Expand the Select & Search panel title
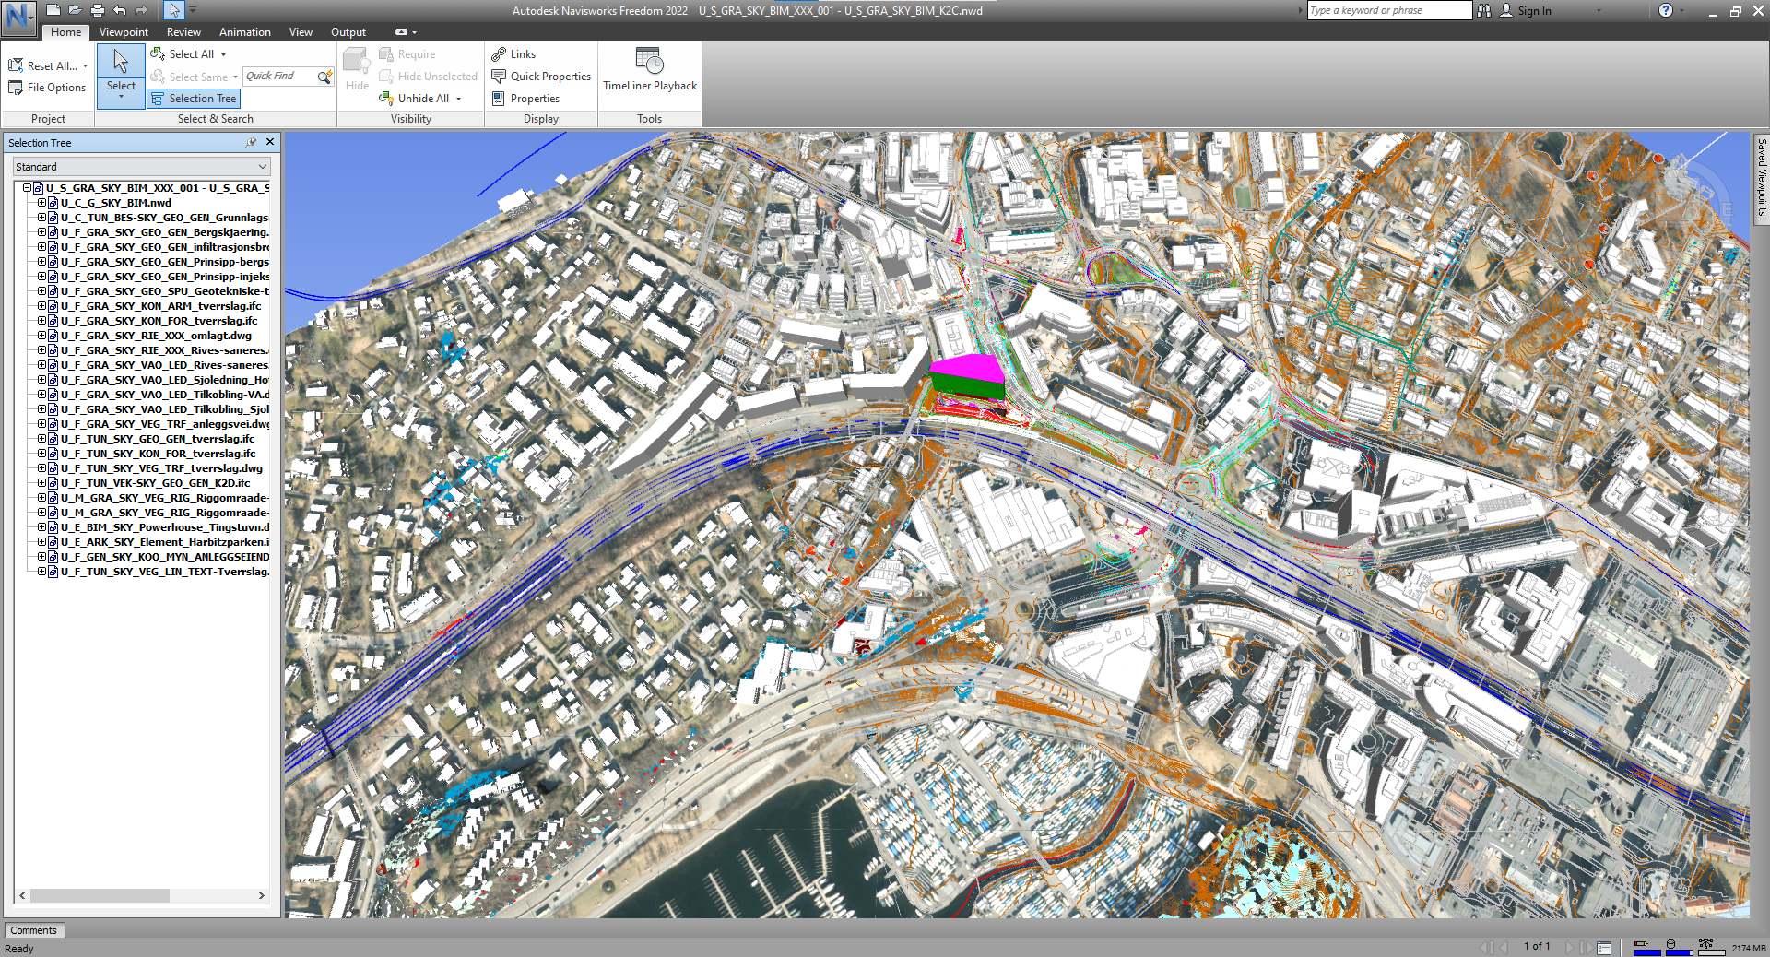 [215, 119]
